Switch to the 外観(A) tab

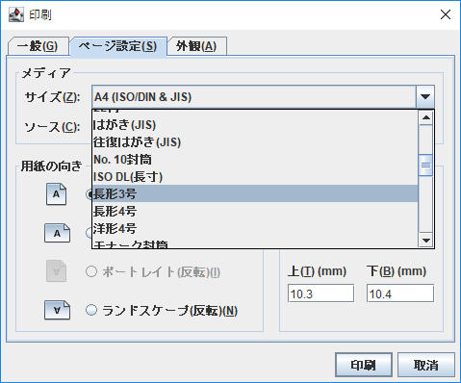click(x=196, y=46)
